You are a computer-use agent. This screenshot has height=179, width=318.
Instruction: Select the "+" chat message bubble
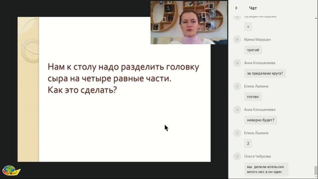click(248, 27)
